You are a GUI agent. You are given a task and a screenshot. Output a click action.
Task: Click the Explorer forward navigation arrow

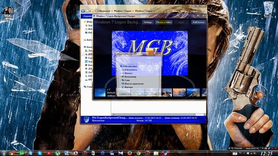pyautogui.click(x=87, y=11)
